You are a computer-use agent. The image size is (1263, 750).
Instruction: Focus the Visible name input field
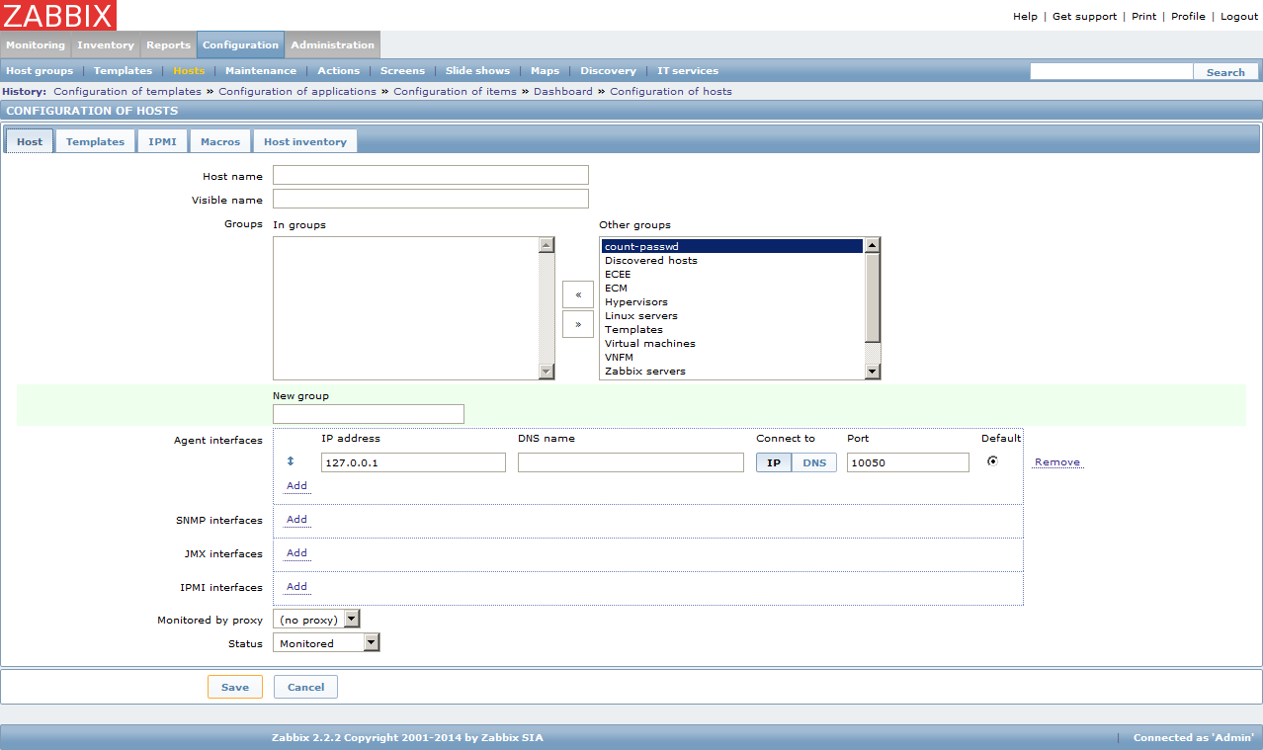[431, 199]
